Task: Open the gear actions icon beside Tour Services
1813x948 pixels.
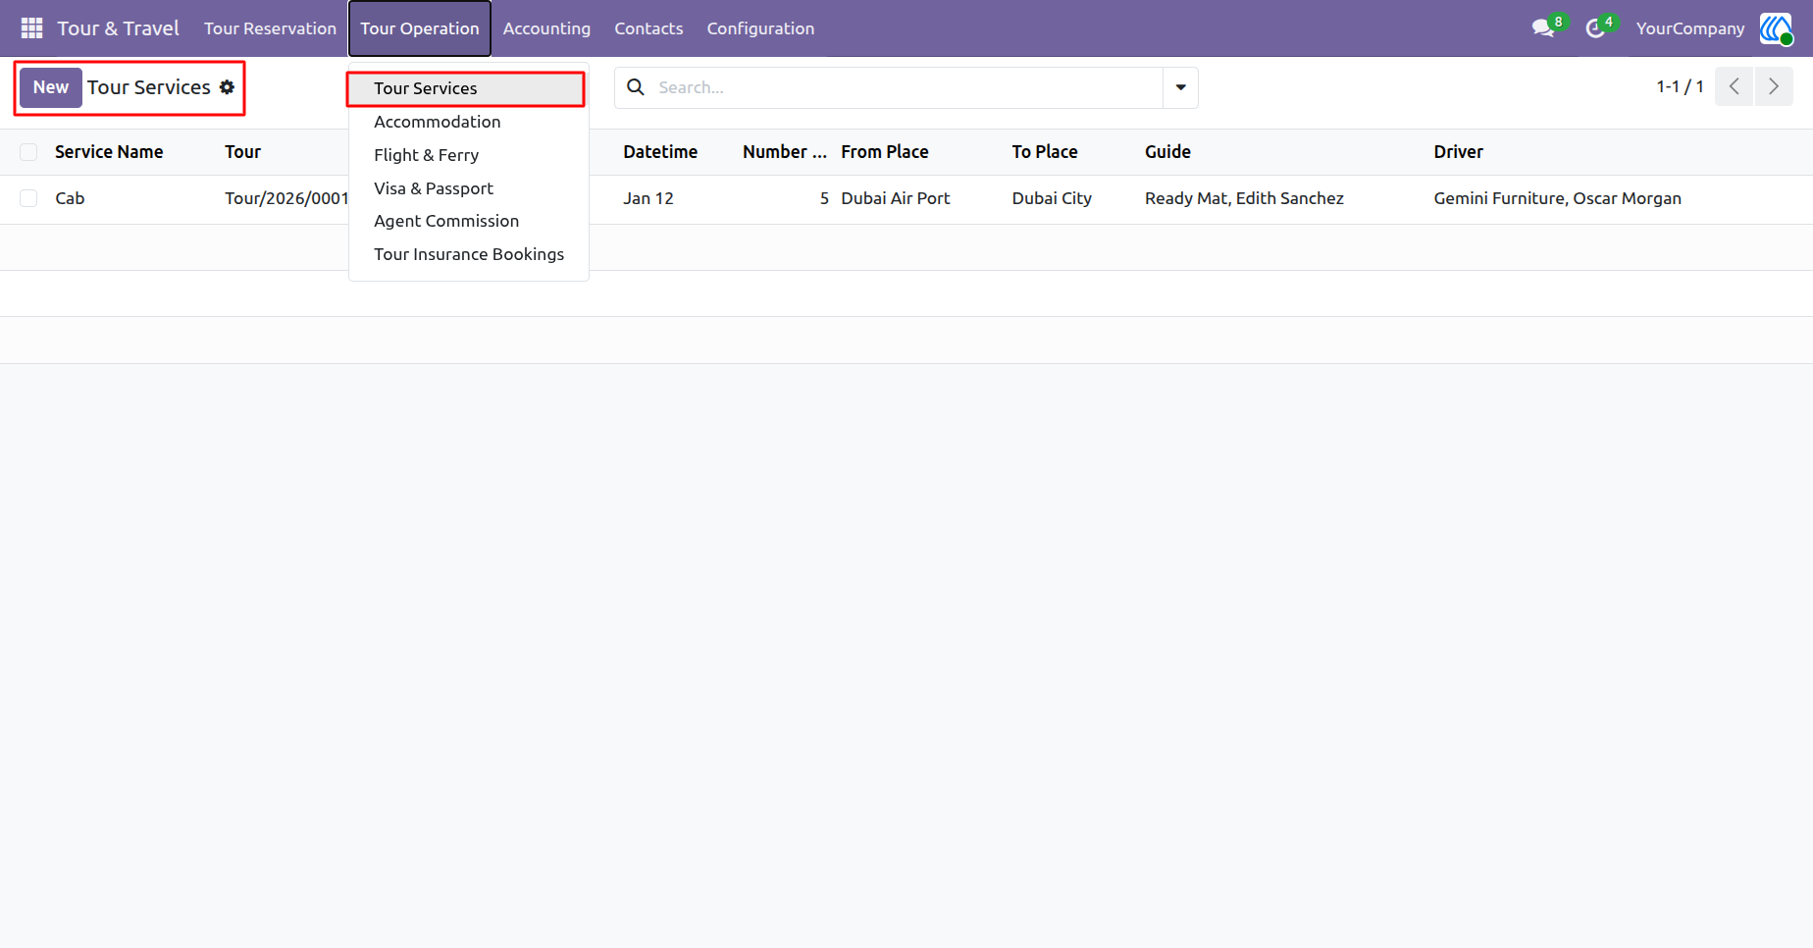Action: 227,87
